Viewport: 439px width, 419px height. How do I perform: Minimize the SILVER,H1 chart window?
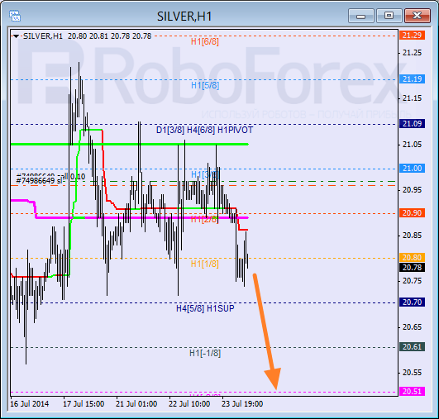[x=361, y=16]
